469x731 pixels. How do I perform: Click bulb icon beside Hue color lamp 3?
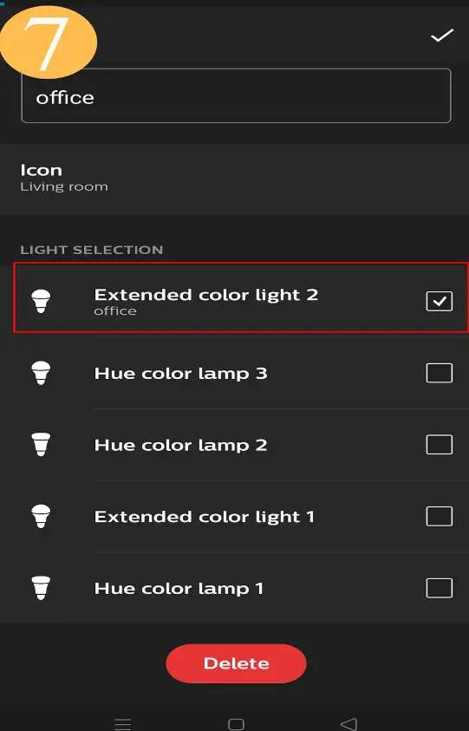[x=41, y=373]
